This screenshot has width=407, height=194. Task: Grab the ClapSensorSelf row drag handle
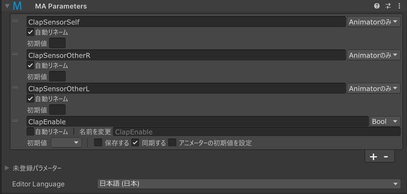15,21
